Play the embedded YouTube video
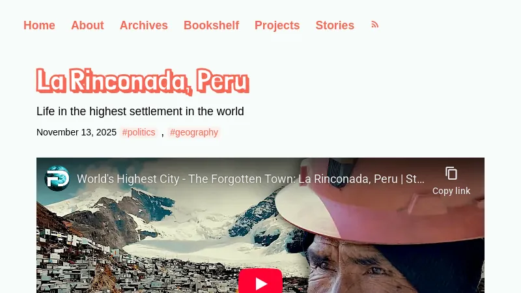 (x=260, y=281)
